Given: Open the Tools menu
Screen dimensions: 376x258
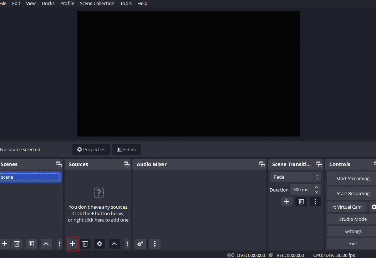Looking at the screenshot, I should click(126, 3).
